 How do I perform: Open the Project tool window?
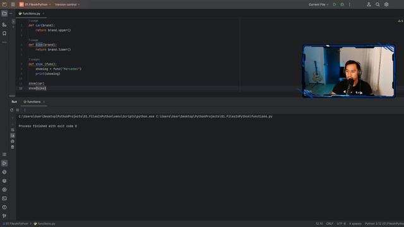click(x=4, y=13)
